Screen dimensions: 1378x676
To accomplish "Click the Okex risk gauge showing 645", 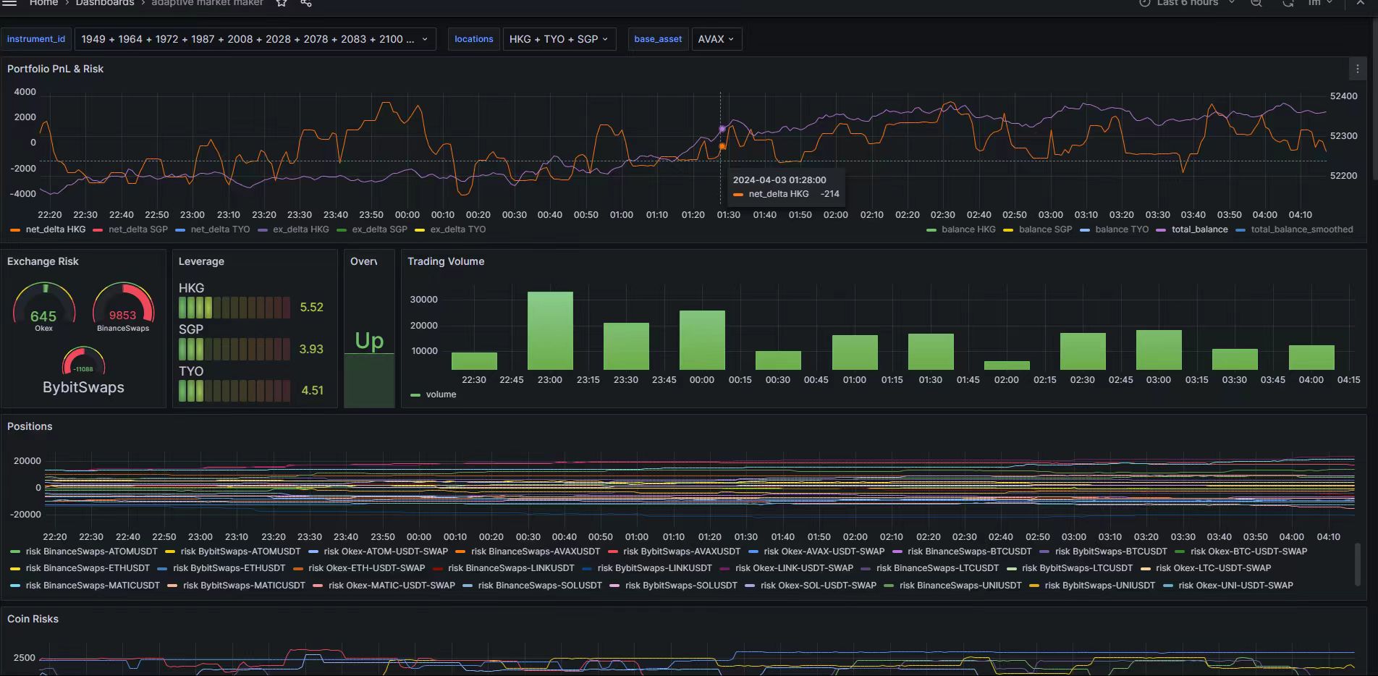I will tap(44, 305).
